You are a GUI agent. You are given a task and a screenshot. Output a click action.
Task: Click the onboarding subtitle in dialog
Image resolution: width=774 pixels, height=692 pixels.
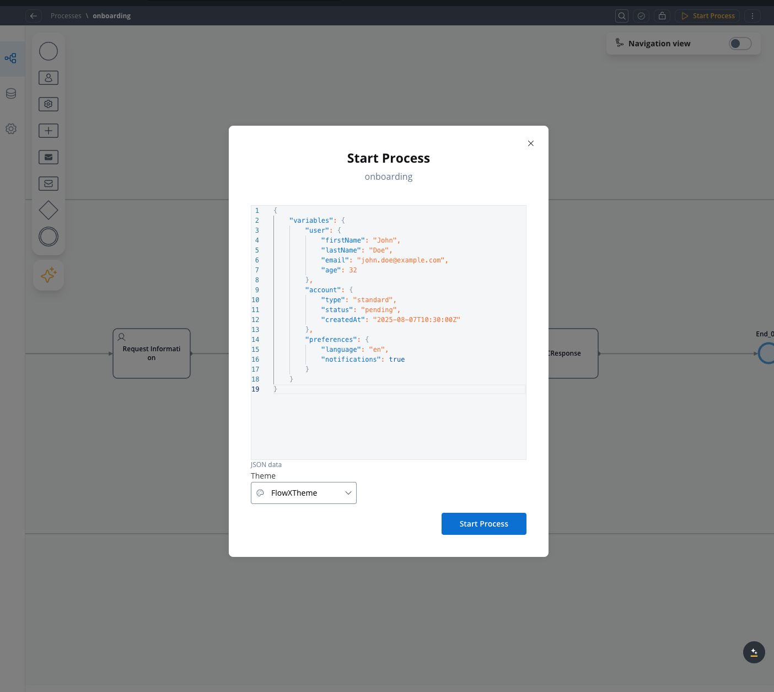(x=389, y=176)
